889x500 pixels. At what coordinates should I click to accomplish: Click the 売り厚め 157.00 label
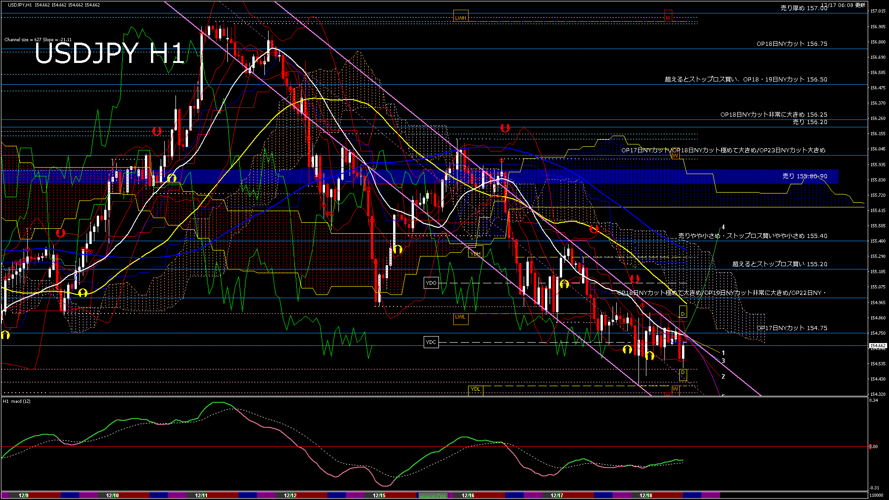point(804,8)
